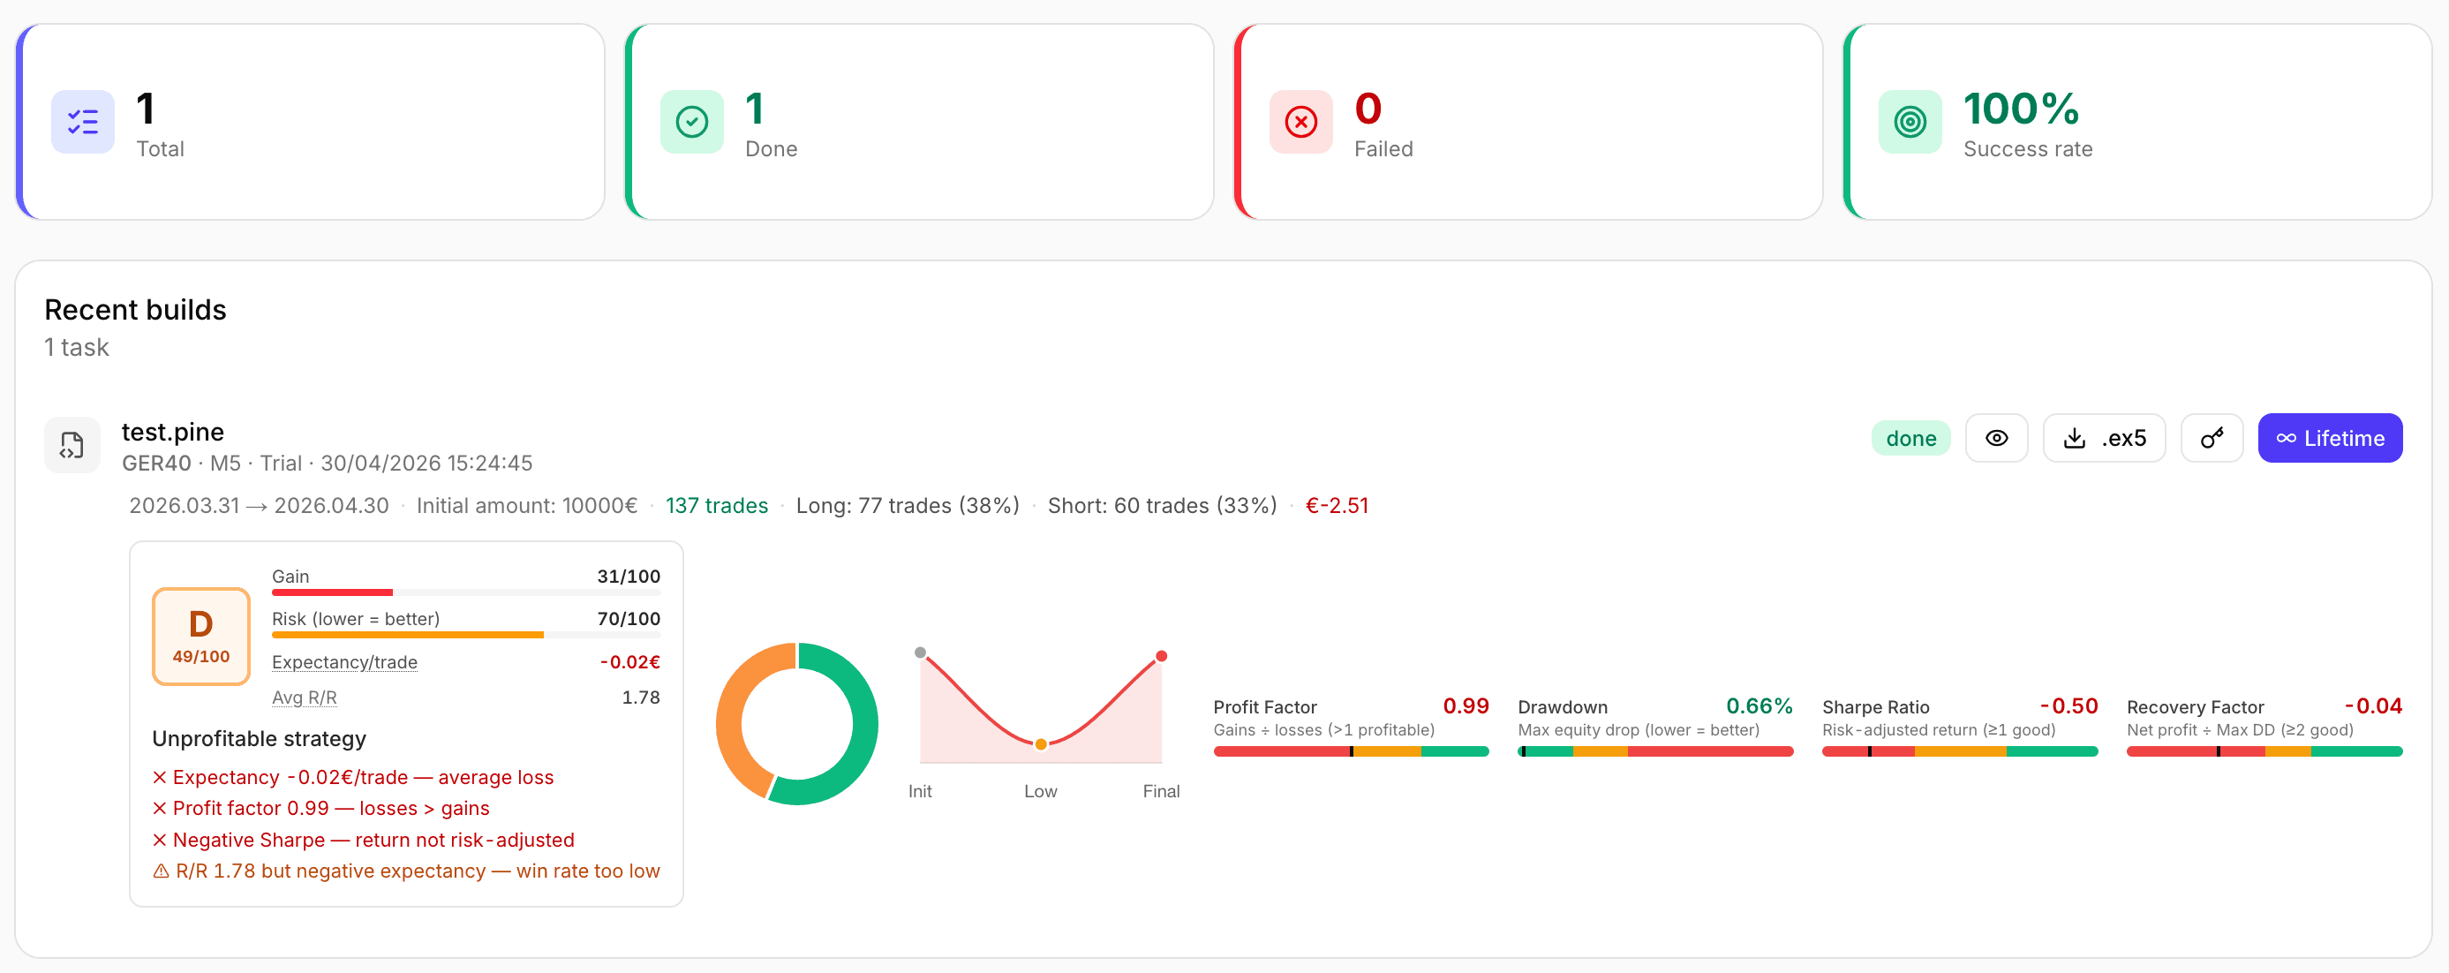2449x973 pixels.
Task: Click the Recovery Factor -0.04 value
Action: (2372, 705)
